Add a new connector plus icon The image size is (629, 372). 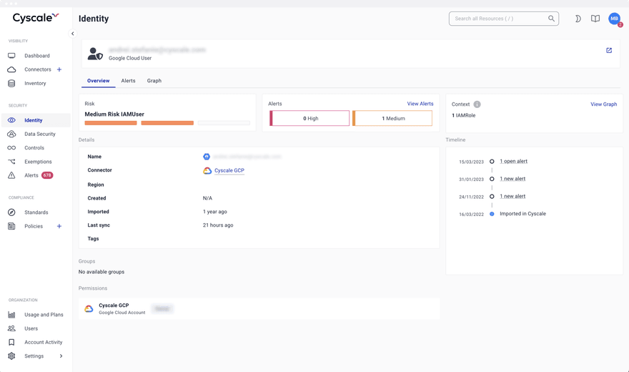[59, 69]
